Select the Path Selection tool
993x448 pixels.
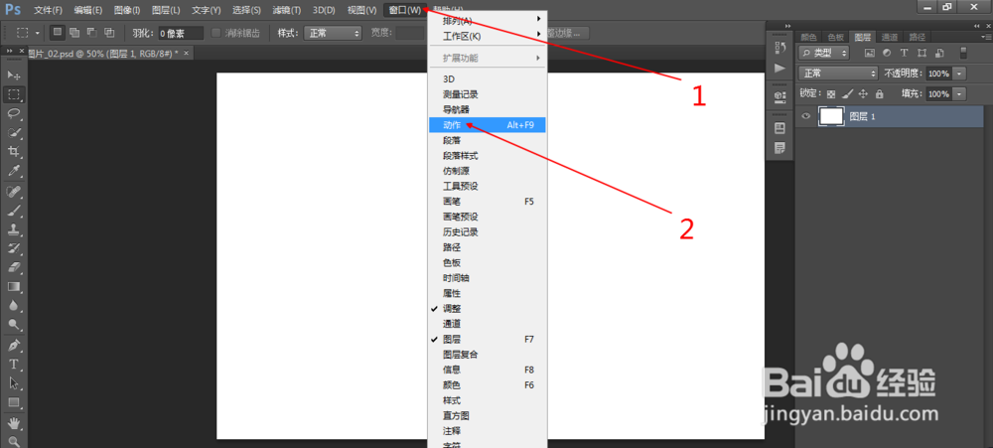(13, 383)
